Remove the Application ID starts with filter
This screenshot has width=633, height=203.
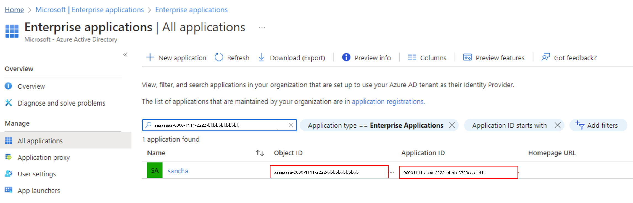coord(558,125)
